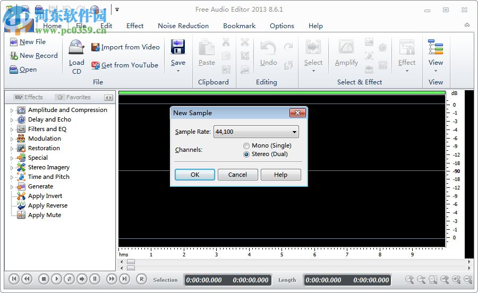The width and height of the screenshot is (478, 293).
Task: Expand Delay and Echo category
Action: (x=12, y=120)
